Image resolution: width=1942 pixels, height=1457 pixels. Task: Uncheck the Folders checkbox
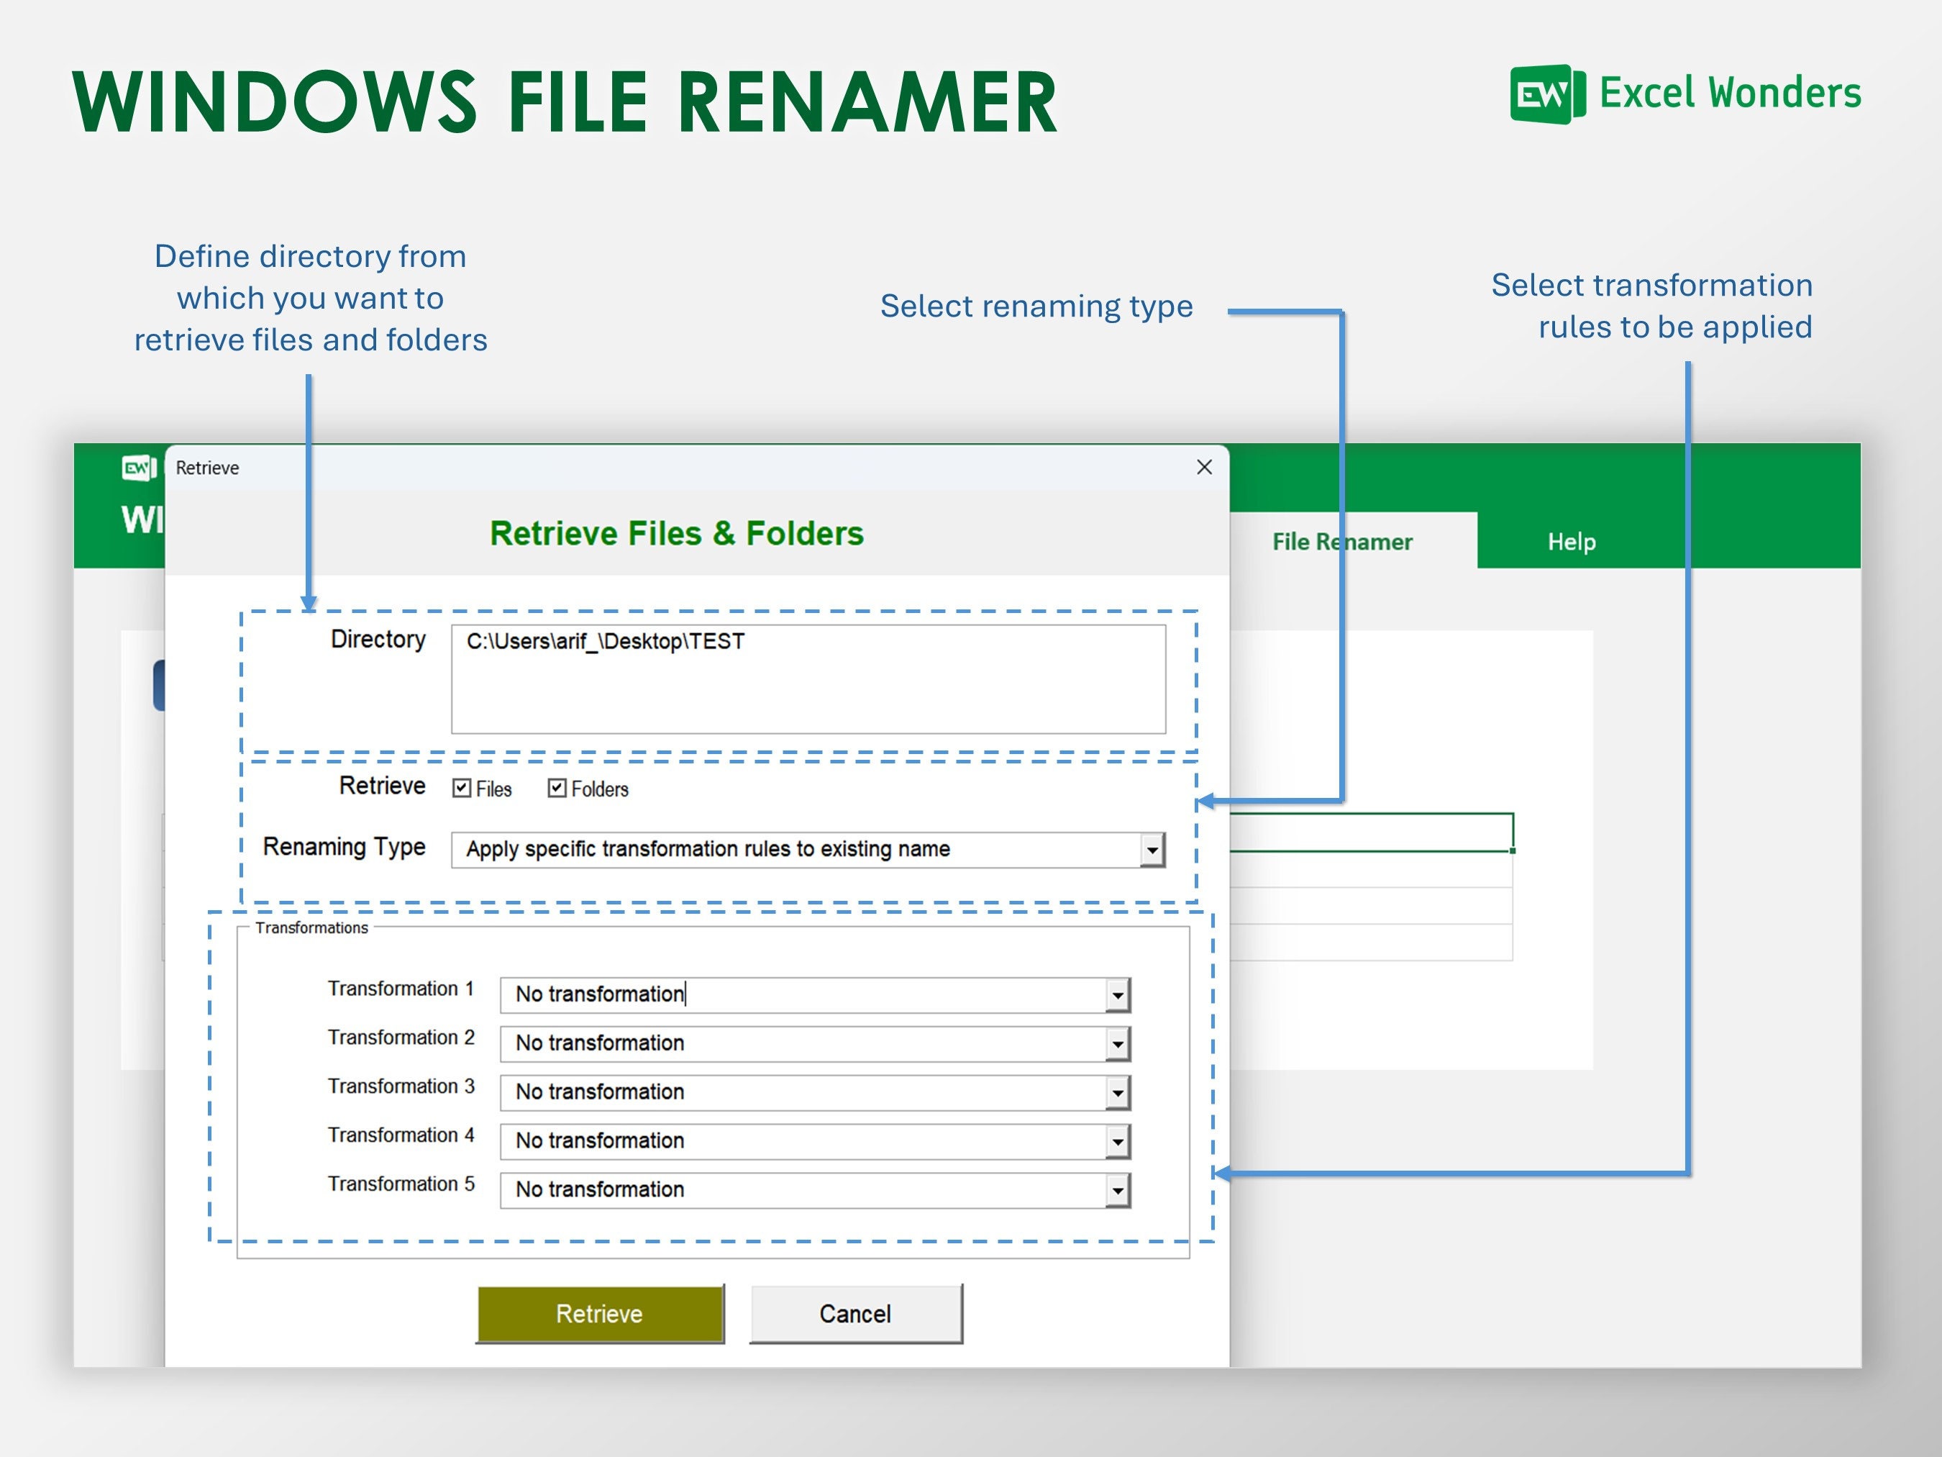point(557,788)
